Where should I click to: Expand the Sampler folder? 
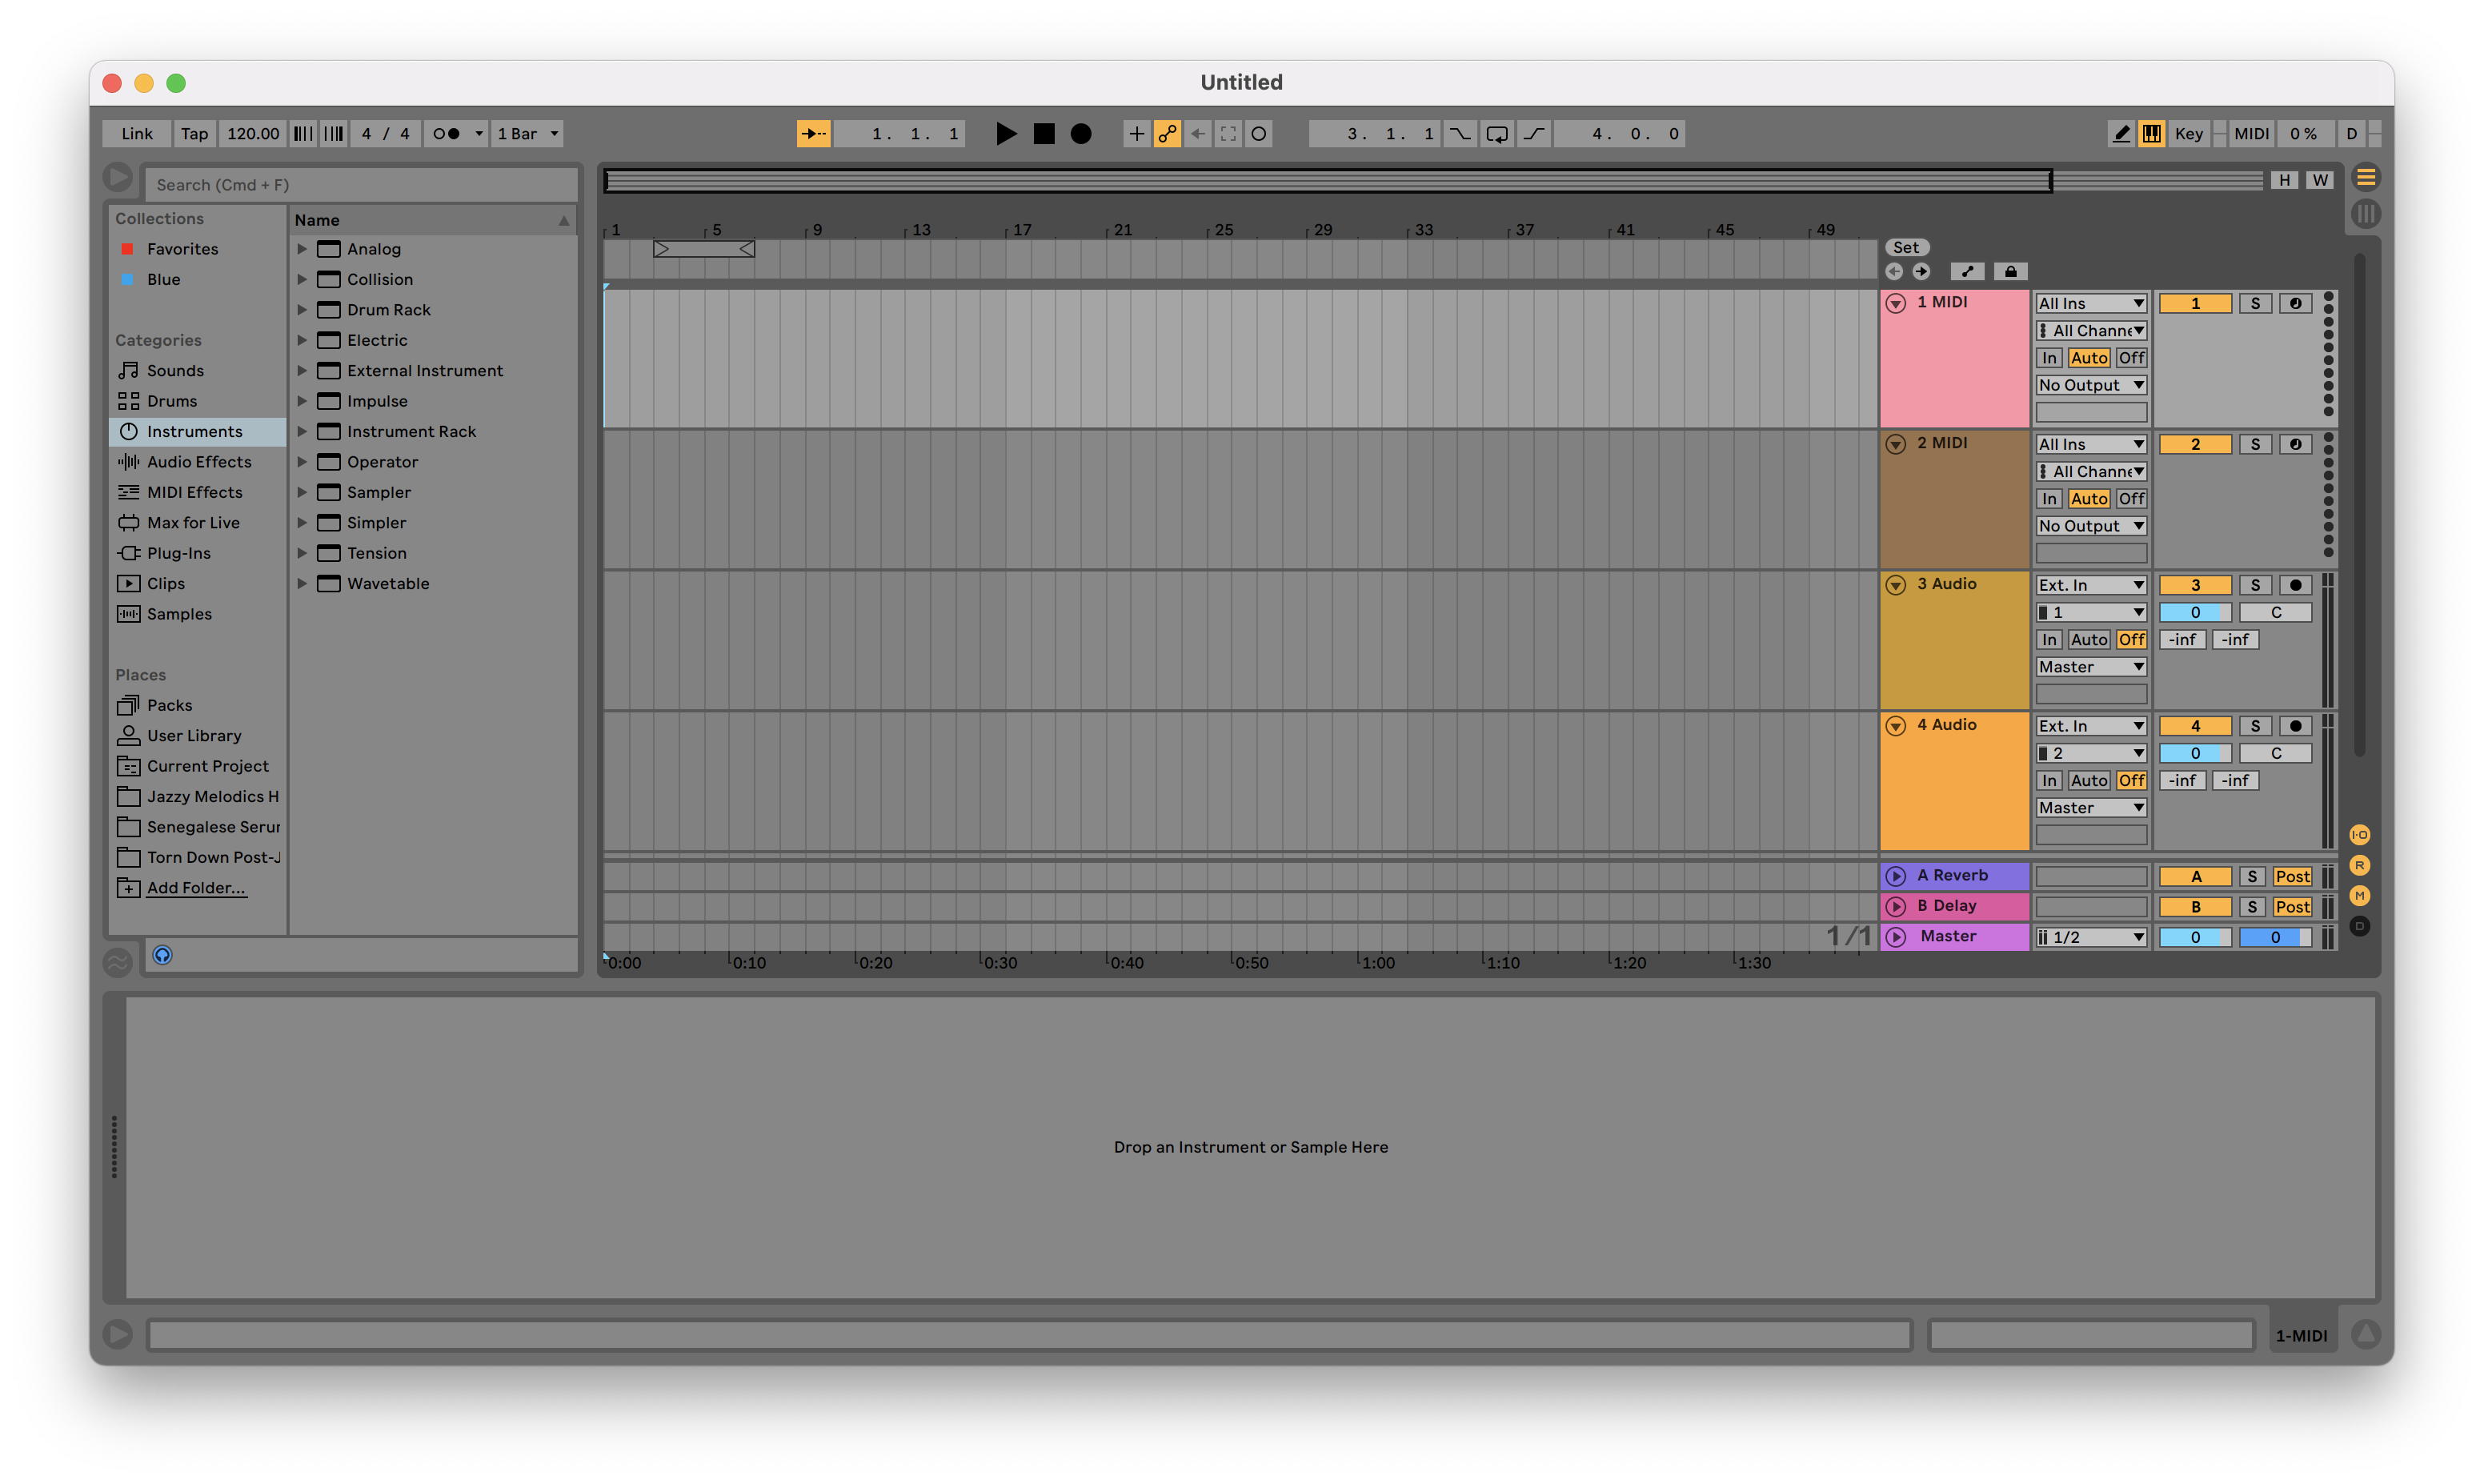click(x=302, y=492)
